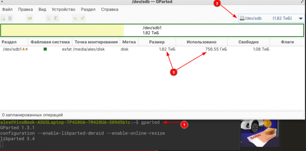Click the drive icon in the device selector
This screenshot has height=151, width=306.
[x=242, y=18]
